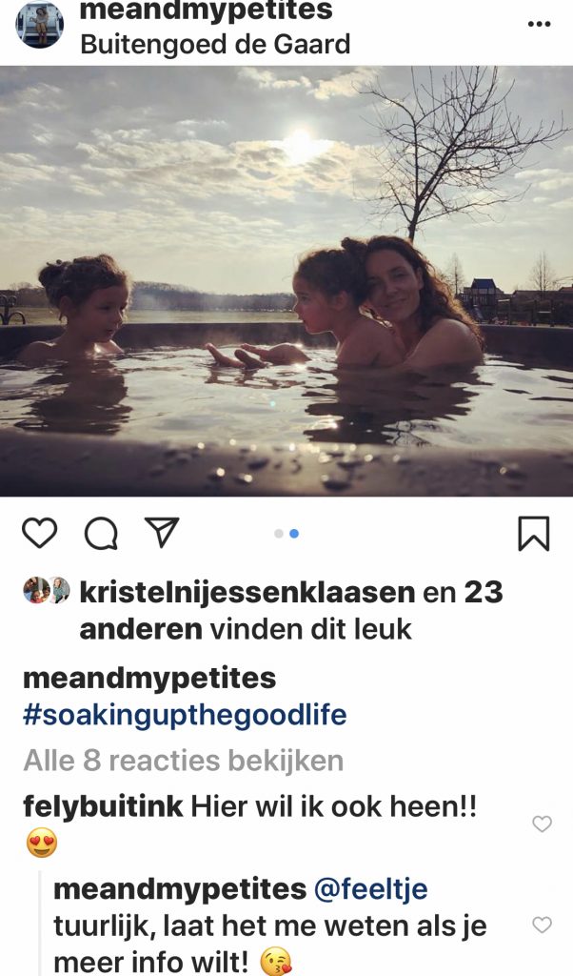Go to first photo via grey carousel dot
573x976 pixels.
pos(279,534)
